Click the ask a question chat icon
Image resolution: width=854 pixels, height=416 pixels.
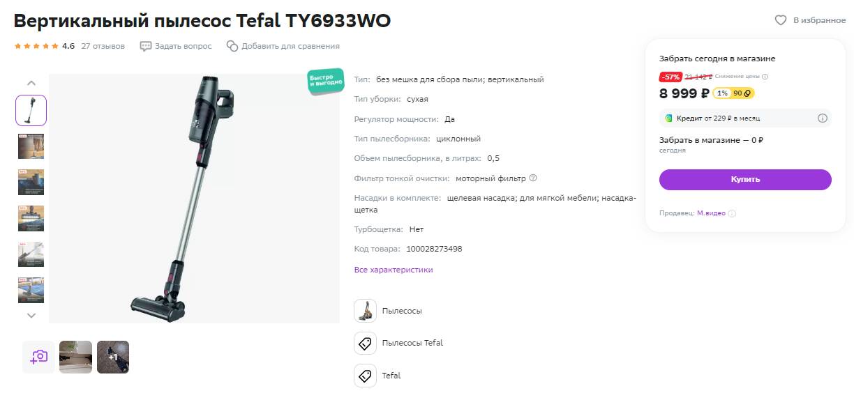tap(146, 46)
